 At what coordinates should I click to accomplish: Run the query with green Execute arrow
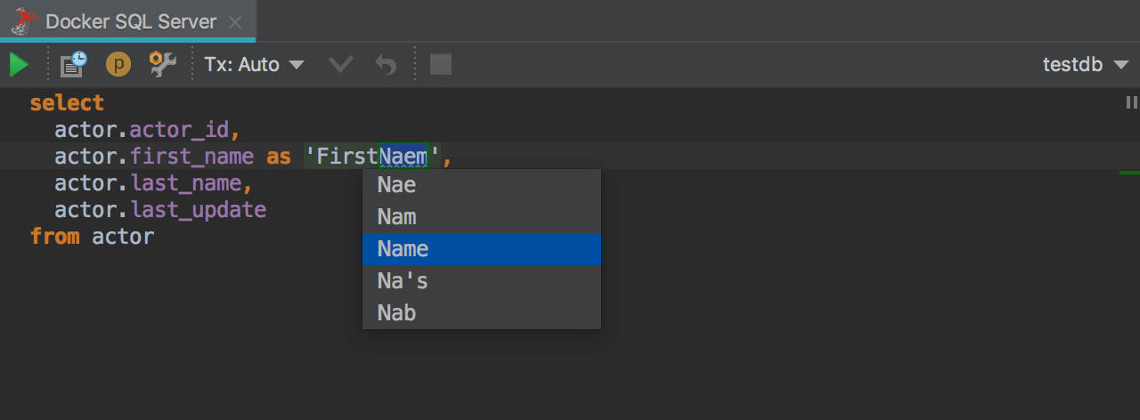click(x=19, y=65)
